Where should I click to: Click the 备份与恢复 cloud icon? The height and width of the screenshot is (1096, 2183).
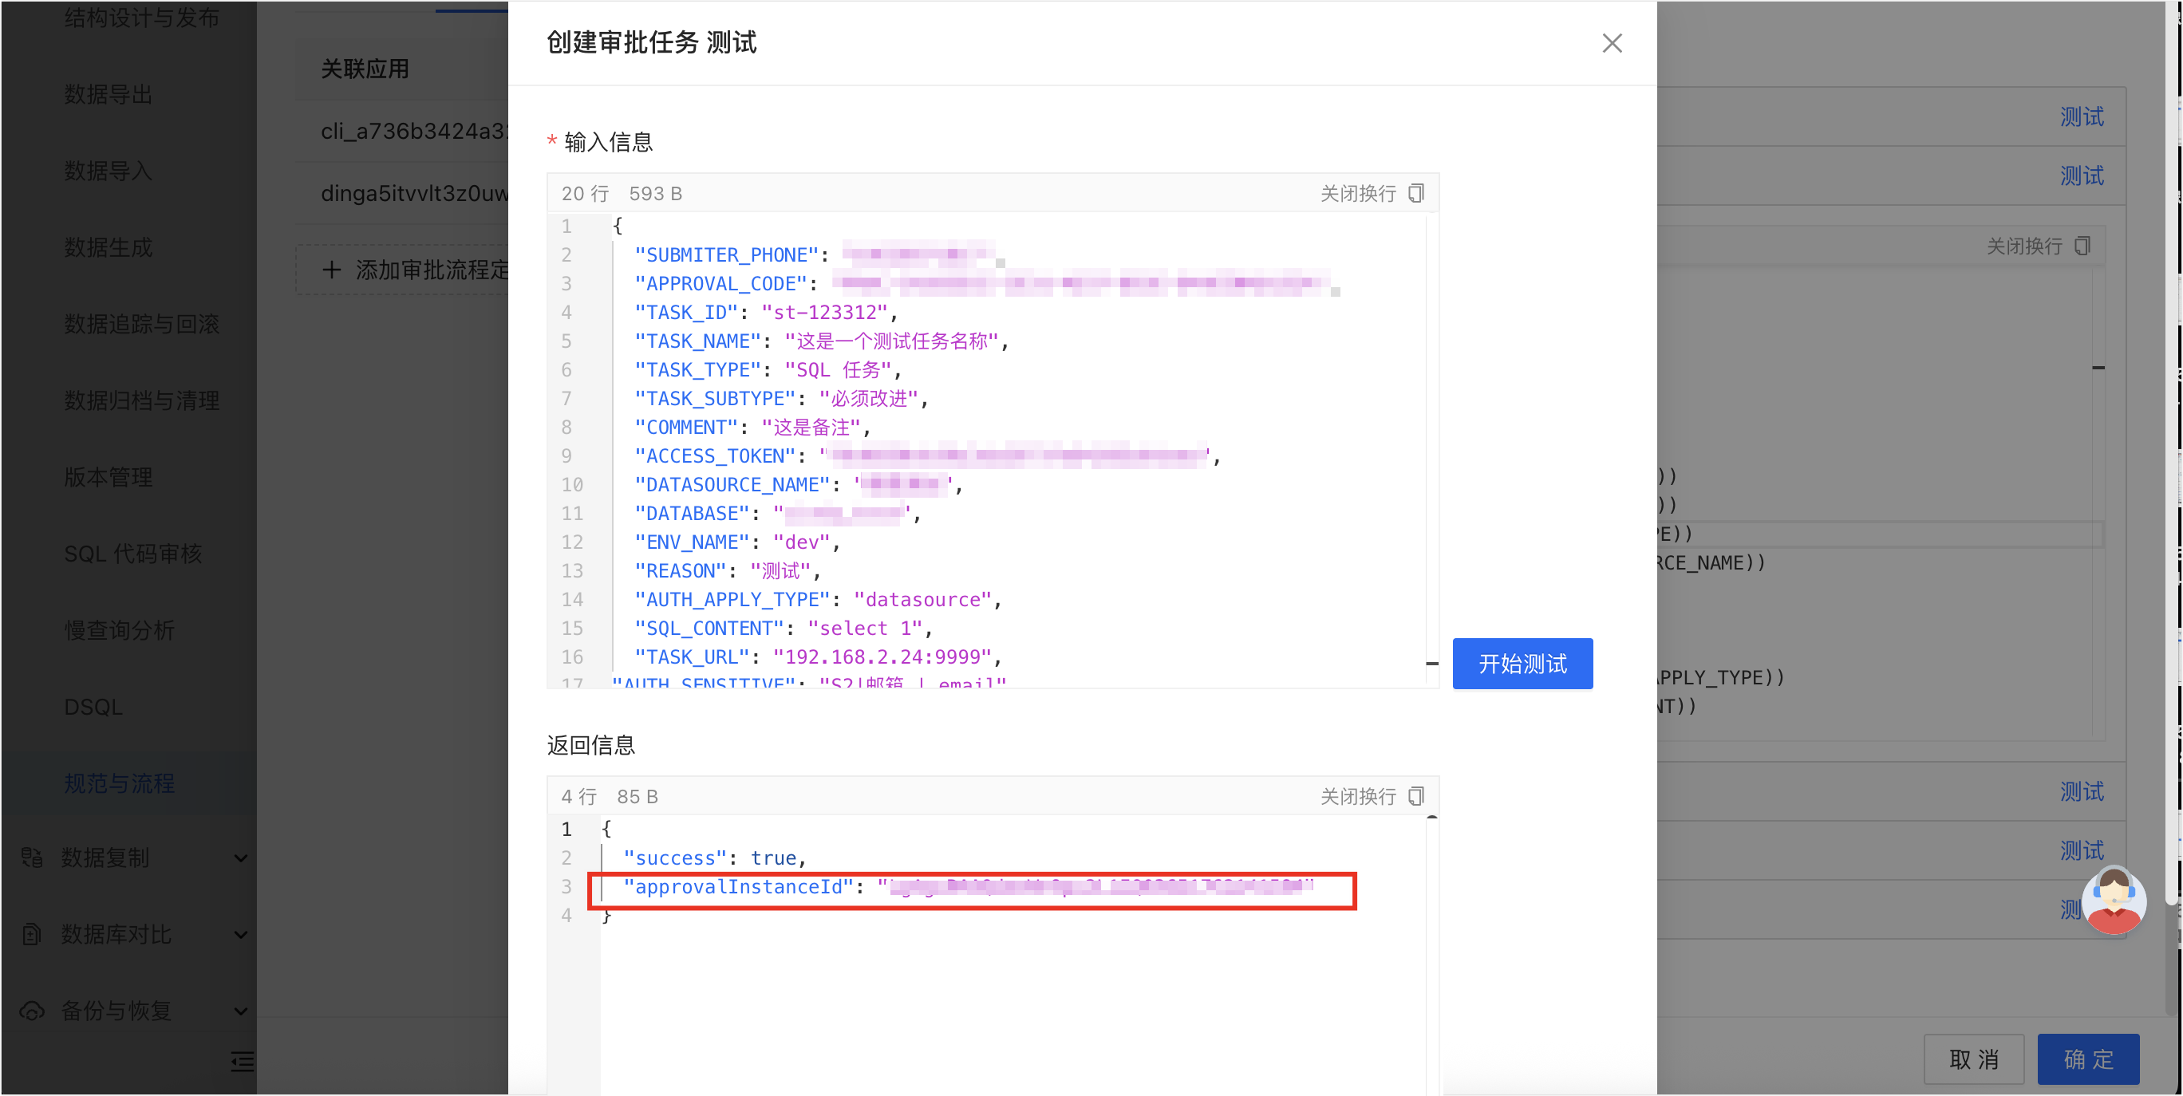click(x=32, y=1011)
